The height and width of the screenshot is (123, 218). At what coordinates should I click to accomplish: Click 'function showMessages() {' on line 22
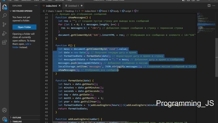pyautogui.click(x=73, y=17)
